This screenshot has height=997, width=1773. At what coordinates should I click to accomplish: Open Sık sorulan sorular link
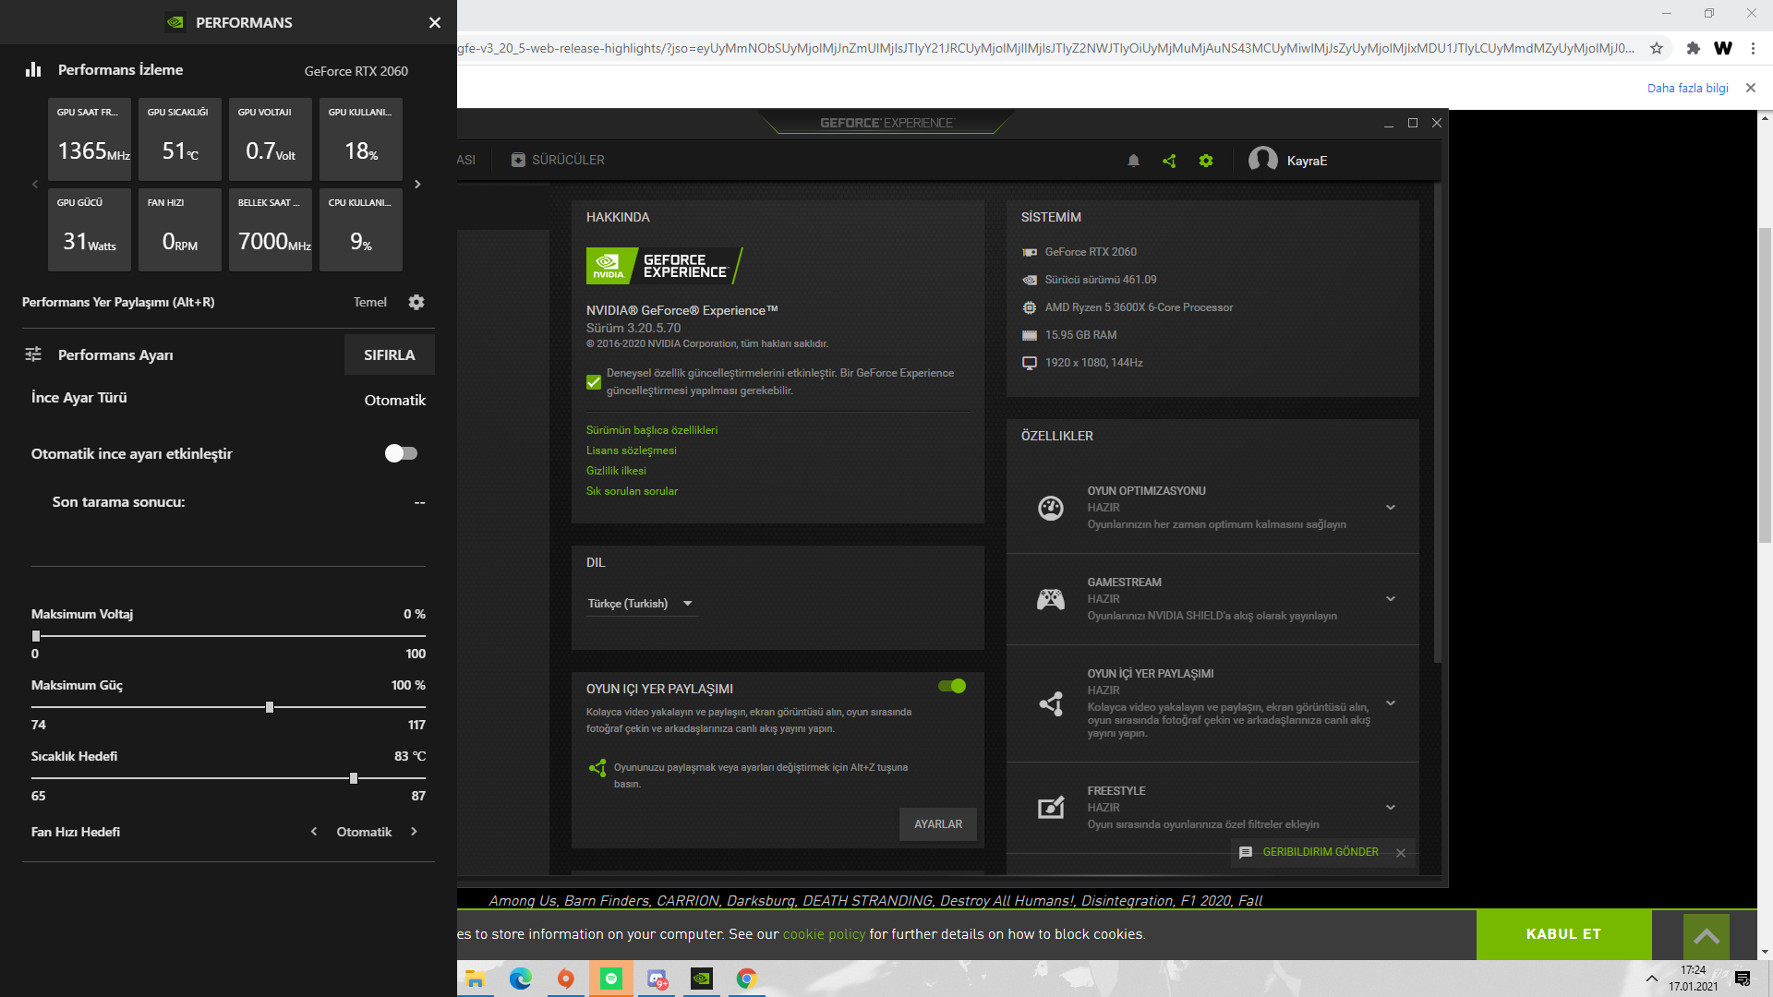(632, 491)
